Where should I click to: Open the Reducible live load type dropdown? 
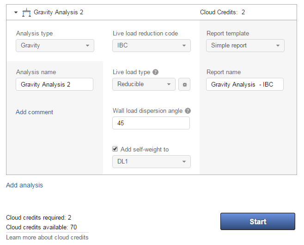point(144,84)
